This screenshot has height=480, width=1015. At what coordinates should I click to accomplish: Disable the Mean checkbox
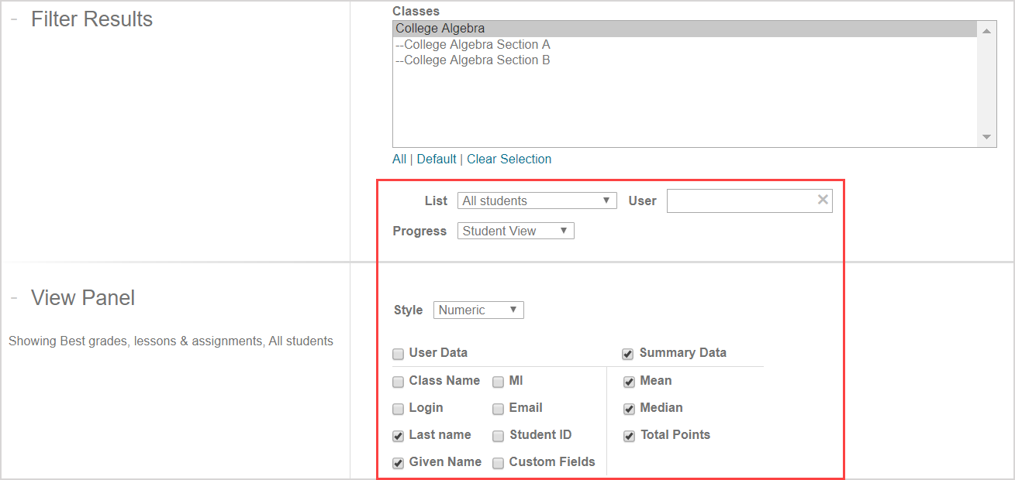pos(628,382)
